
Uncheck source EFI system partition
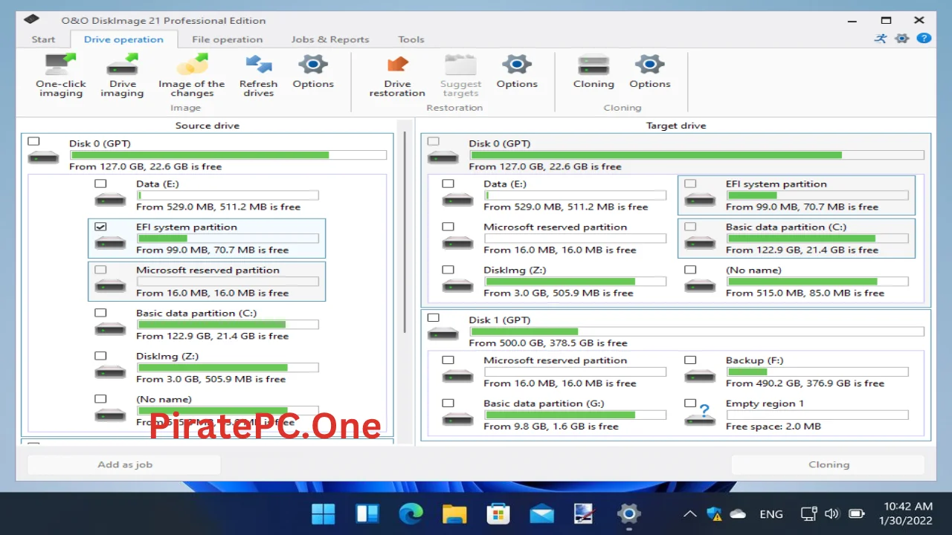(100, 227)
